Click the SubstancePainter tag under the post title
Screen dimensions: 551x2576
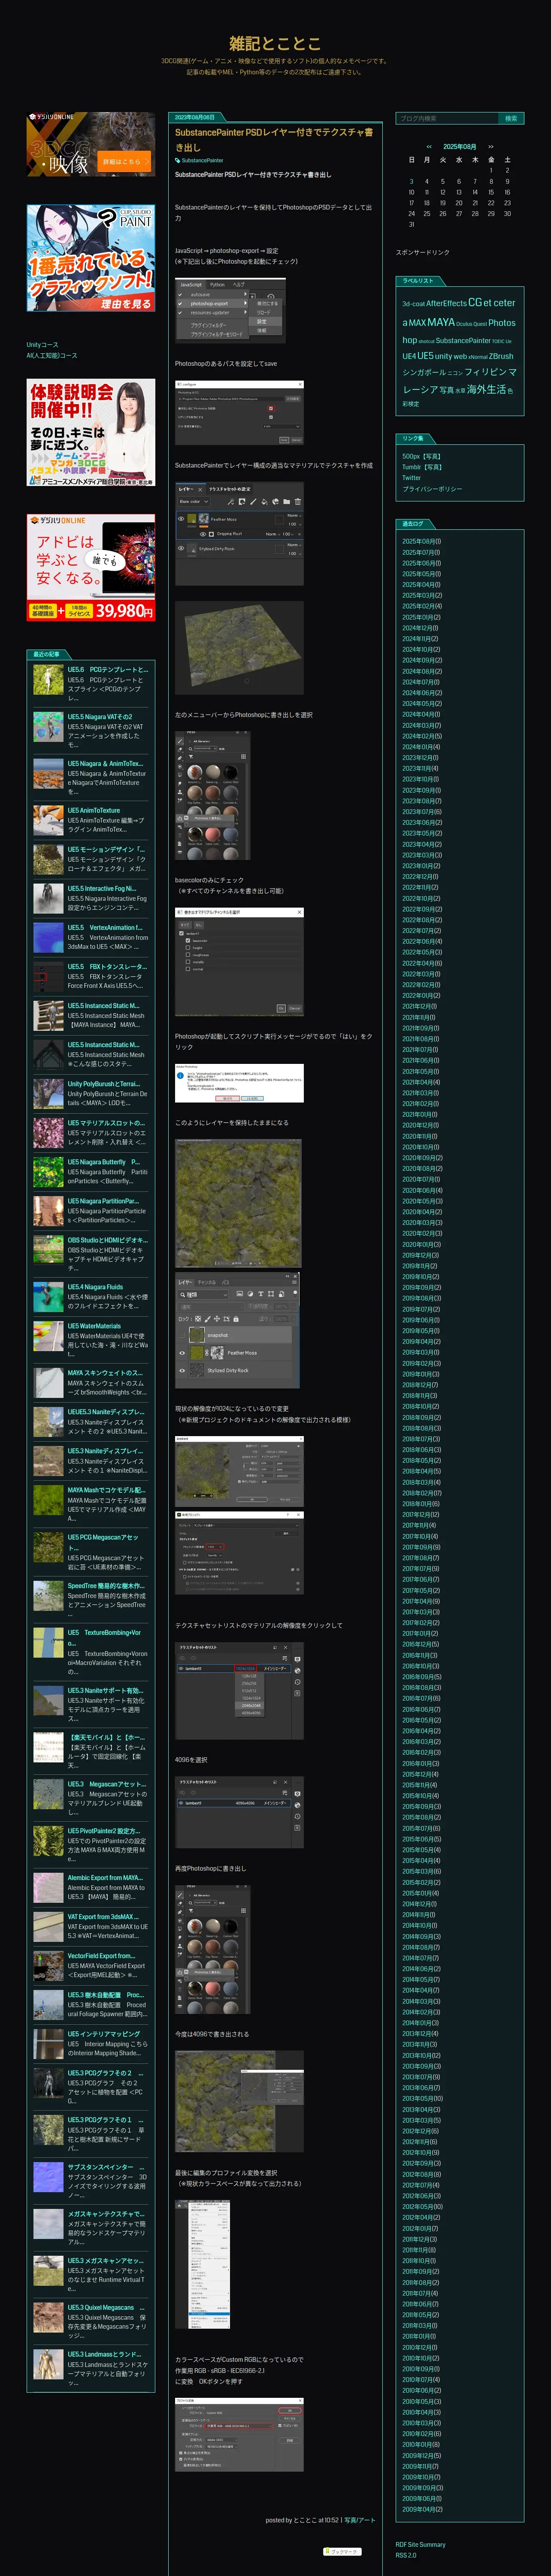[202, 160]
